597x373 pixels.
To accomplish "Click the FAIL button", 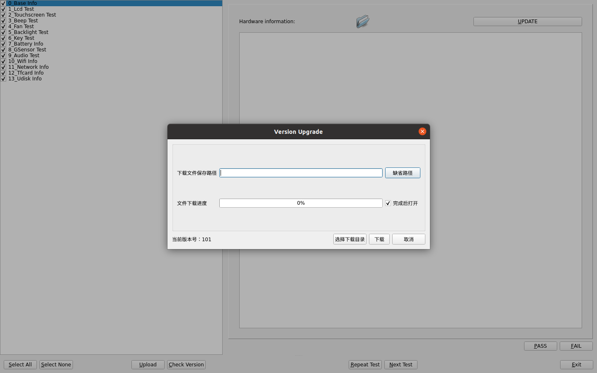I will 576,346.
